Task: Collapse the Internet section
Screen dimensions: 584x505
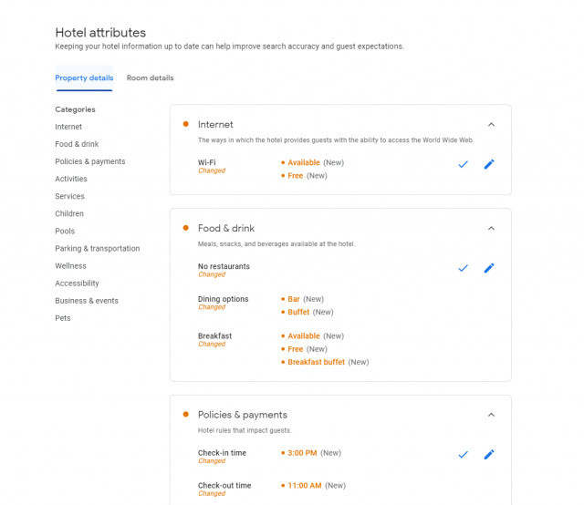Action: coord(491,124)
